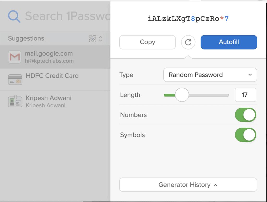Regenerate the password with the refresh icon
267x202 pixels.
pyautogui.click(x=188, y=42)
